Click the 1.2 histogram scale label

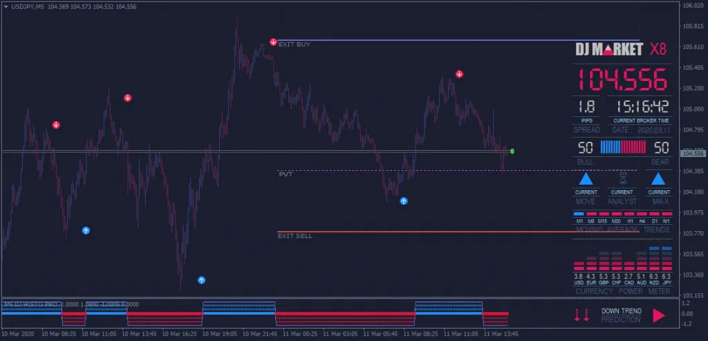(687, 304)
